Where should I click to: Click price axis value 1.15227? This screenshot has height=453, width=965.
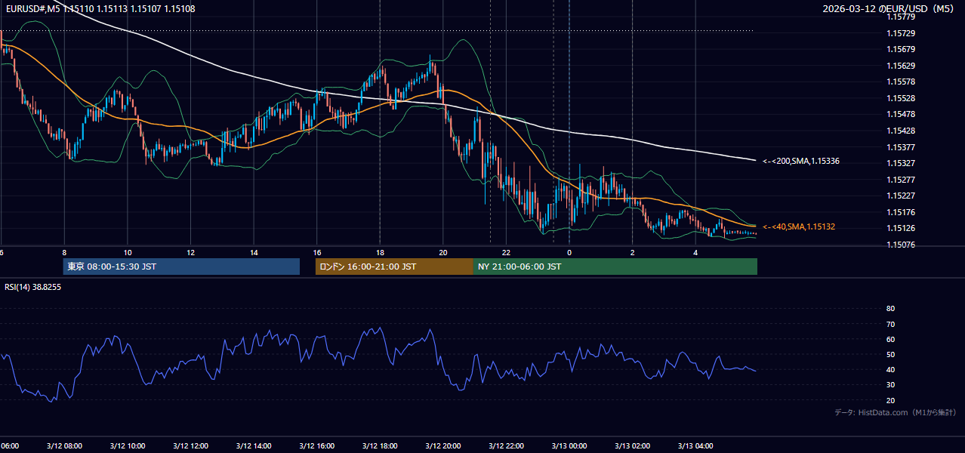point(901,196)
